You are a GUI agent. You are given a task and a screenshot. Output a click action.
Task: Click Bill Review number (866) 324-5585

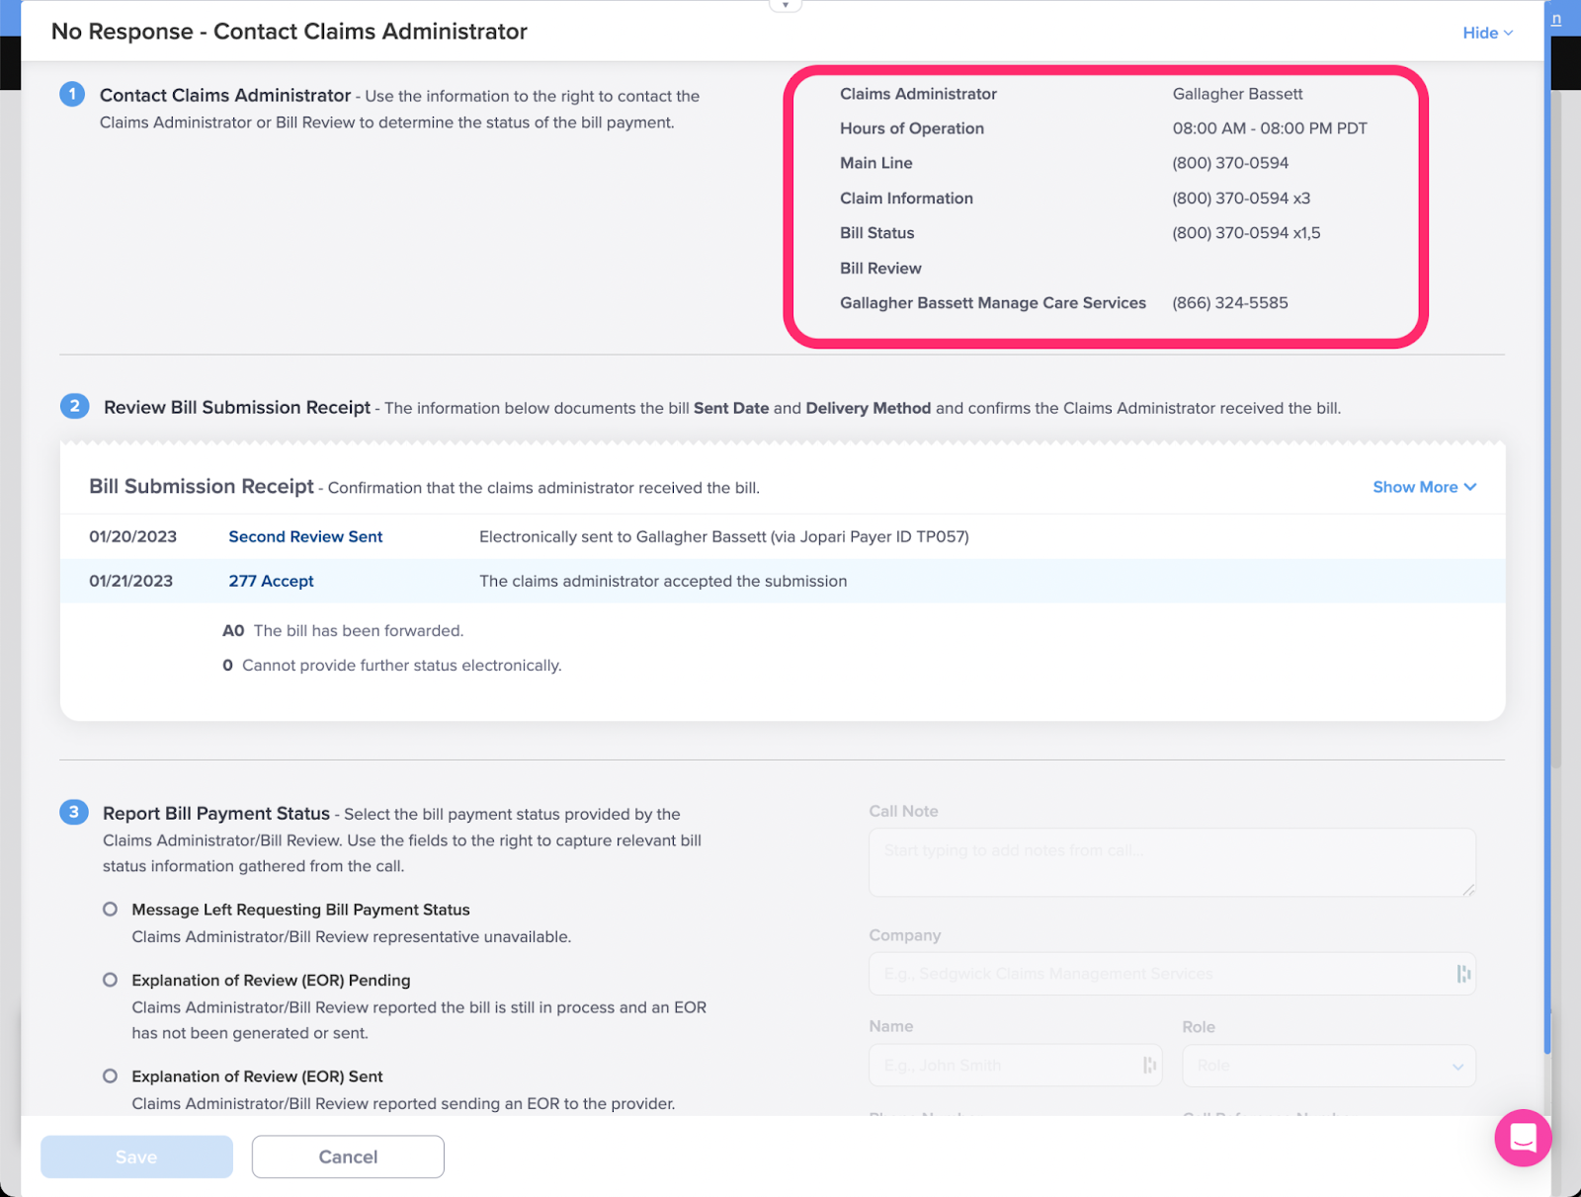[x=1230, y=303]
